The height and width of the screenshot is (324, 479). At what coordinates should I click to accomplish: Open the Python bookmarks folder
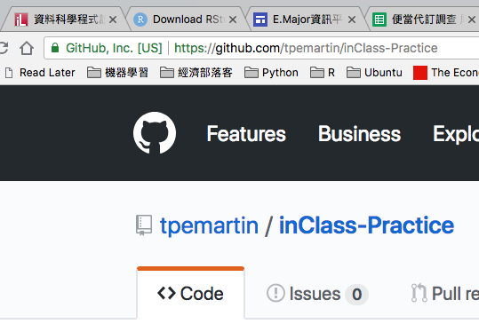point(271,73)
